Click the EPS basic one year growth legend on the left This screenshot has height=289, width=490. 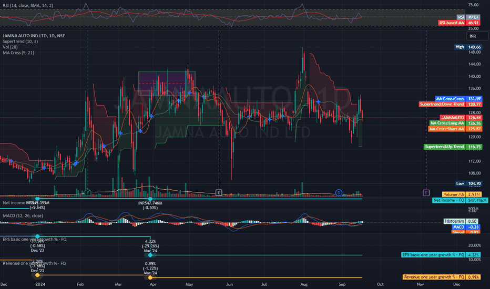click(x=34, y=239)
